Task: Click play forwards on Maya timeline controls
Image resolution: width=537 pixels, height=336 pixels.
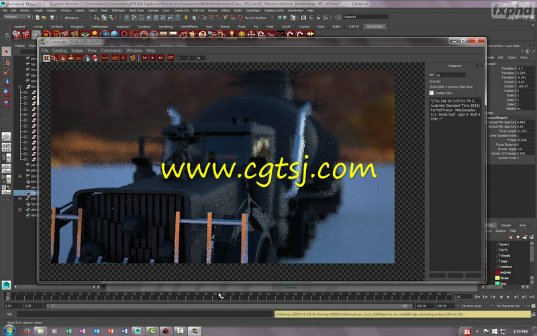Action: (x=508, y=297)
